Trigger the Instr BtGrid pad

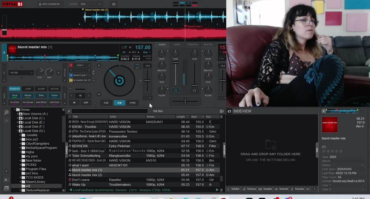41,103
